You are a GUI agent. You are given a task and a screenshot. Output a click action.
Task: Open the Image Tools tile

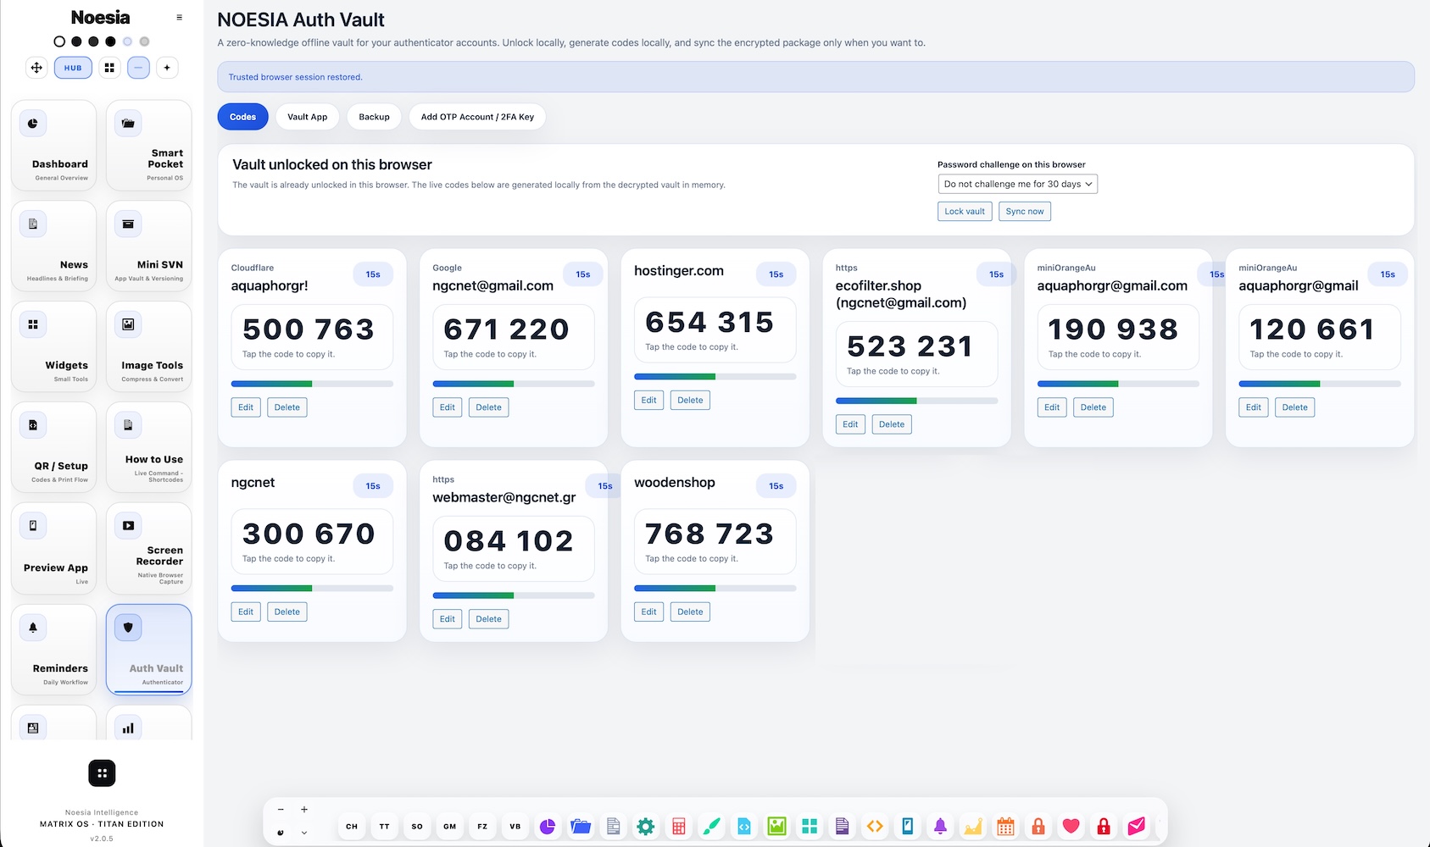tap(149, 346)
